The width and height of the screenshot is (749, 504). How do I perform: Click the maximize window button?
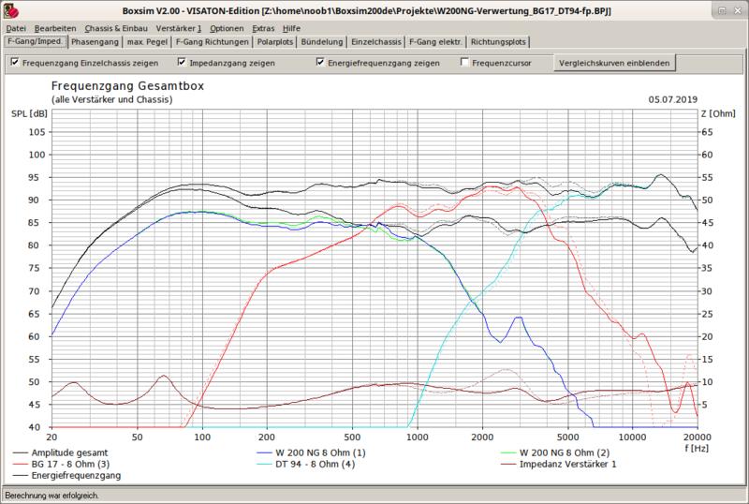point(722,10)
